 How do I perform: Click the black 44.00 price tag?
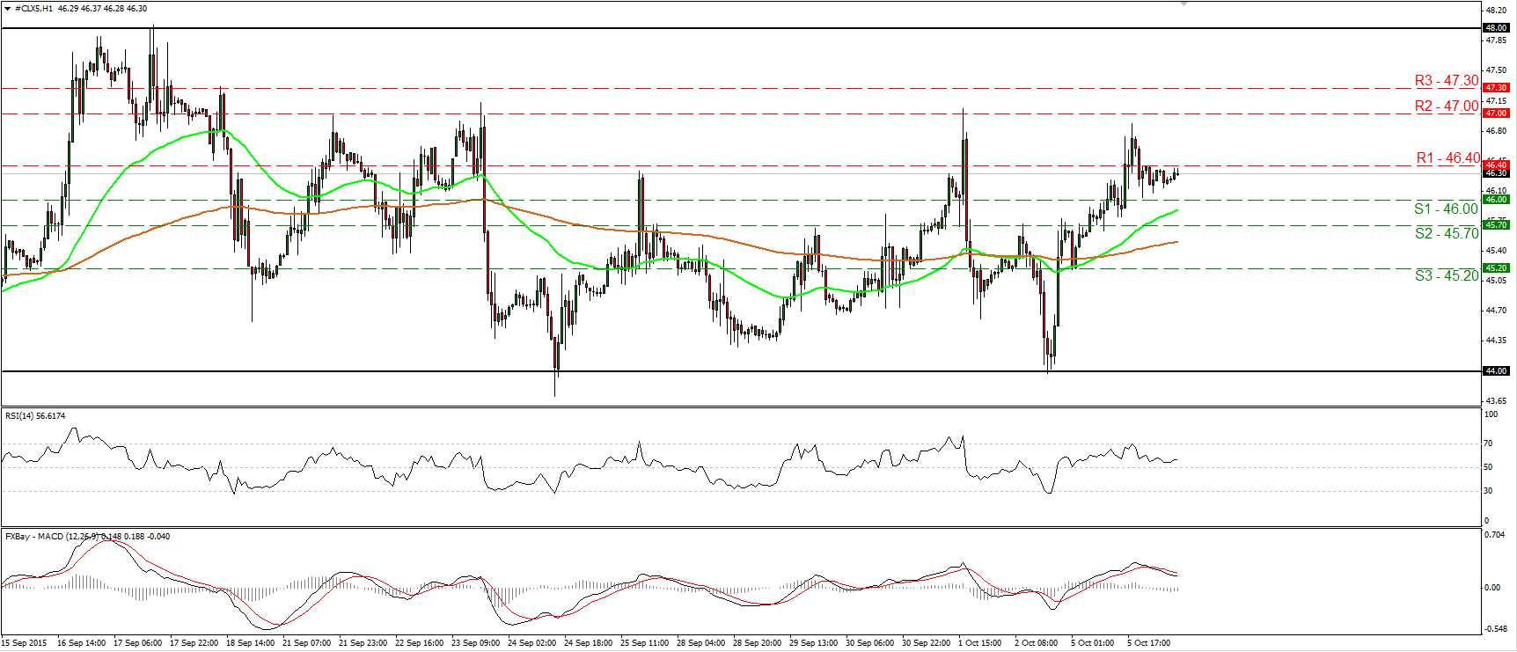(x=1497, y=371)
